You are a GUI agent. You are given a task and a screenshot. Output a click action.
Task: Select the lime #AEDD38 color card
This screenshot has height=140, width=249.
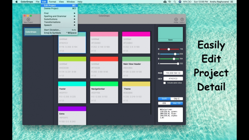click(x=72, y=67)
